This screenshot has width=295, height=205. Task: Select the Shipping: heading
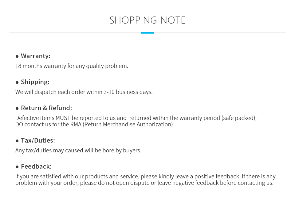[35, 82]
